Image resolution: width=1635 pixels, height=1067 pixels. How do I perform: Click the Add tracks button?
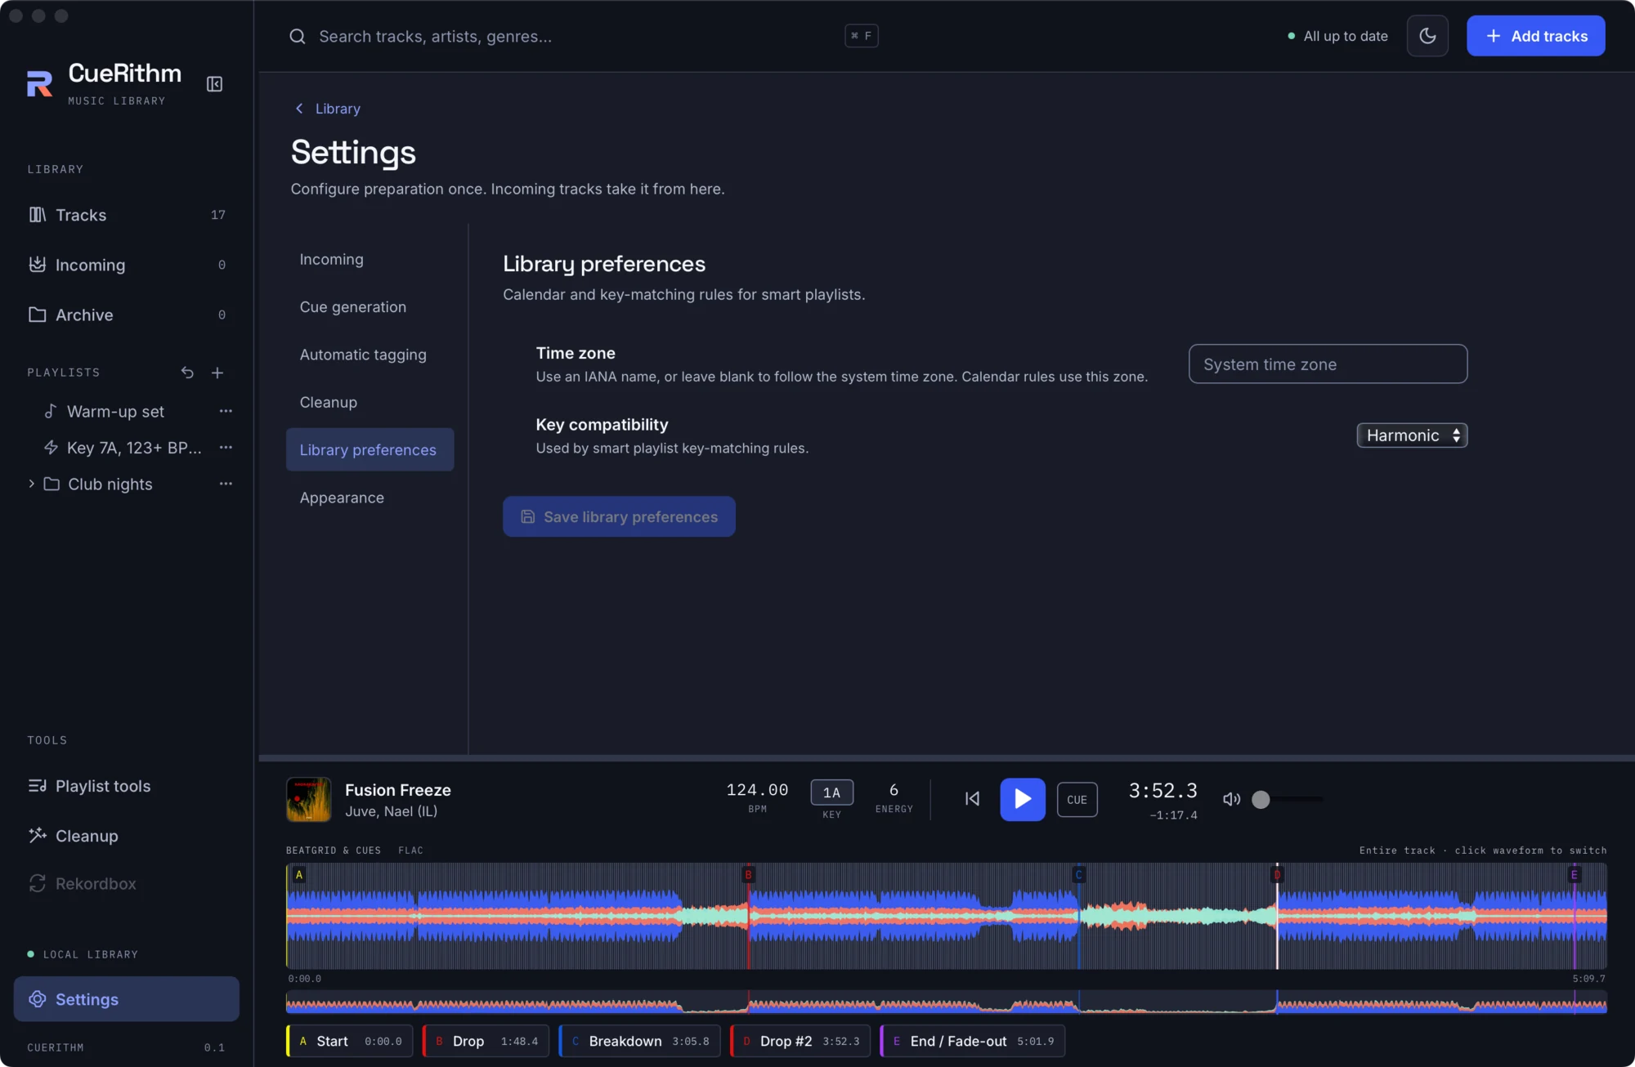tap(1535, 36)
